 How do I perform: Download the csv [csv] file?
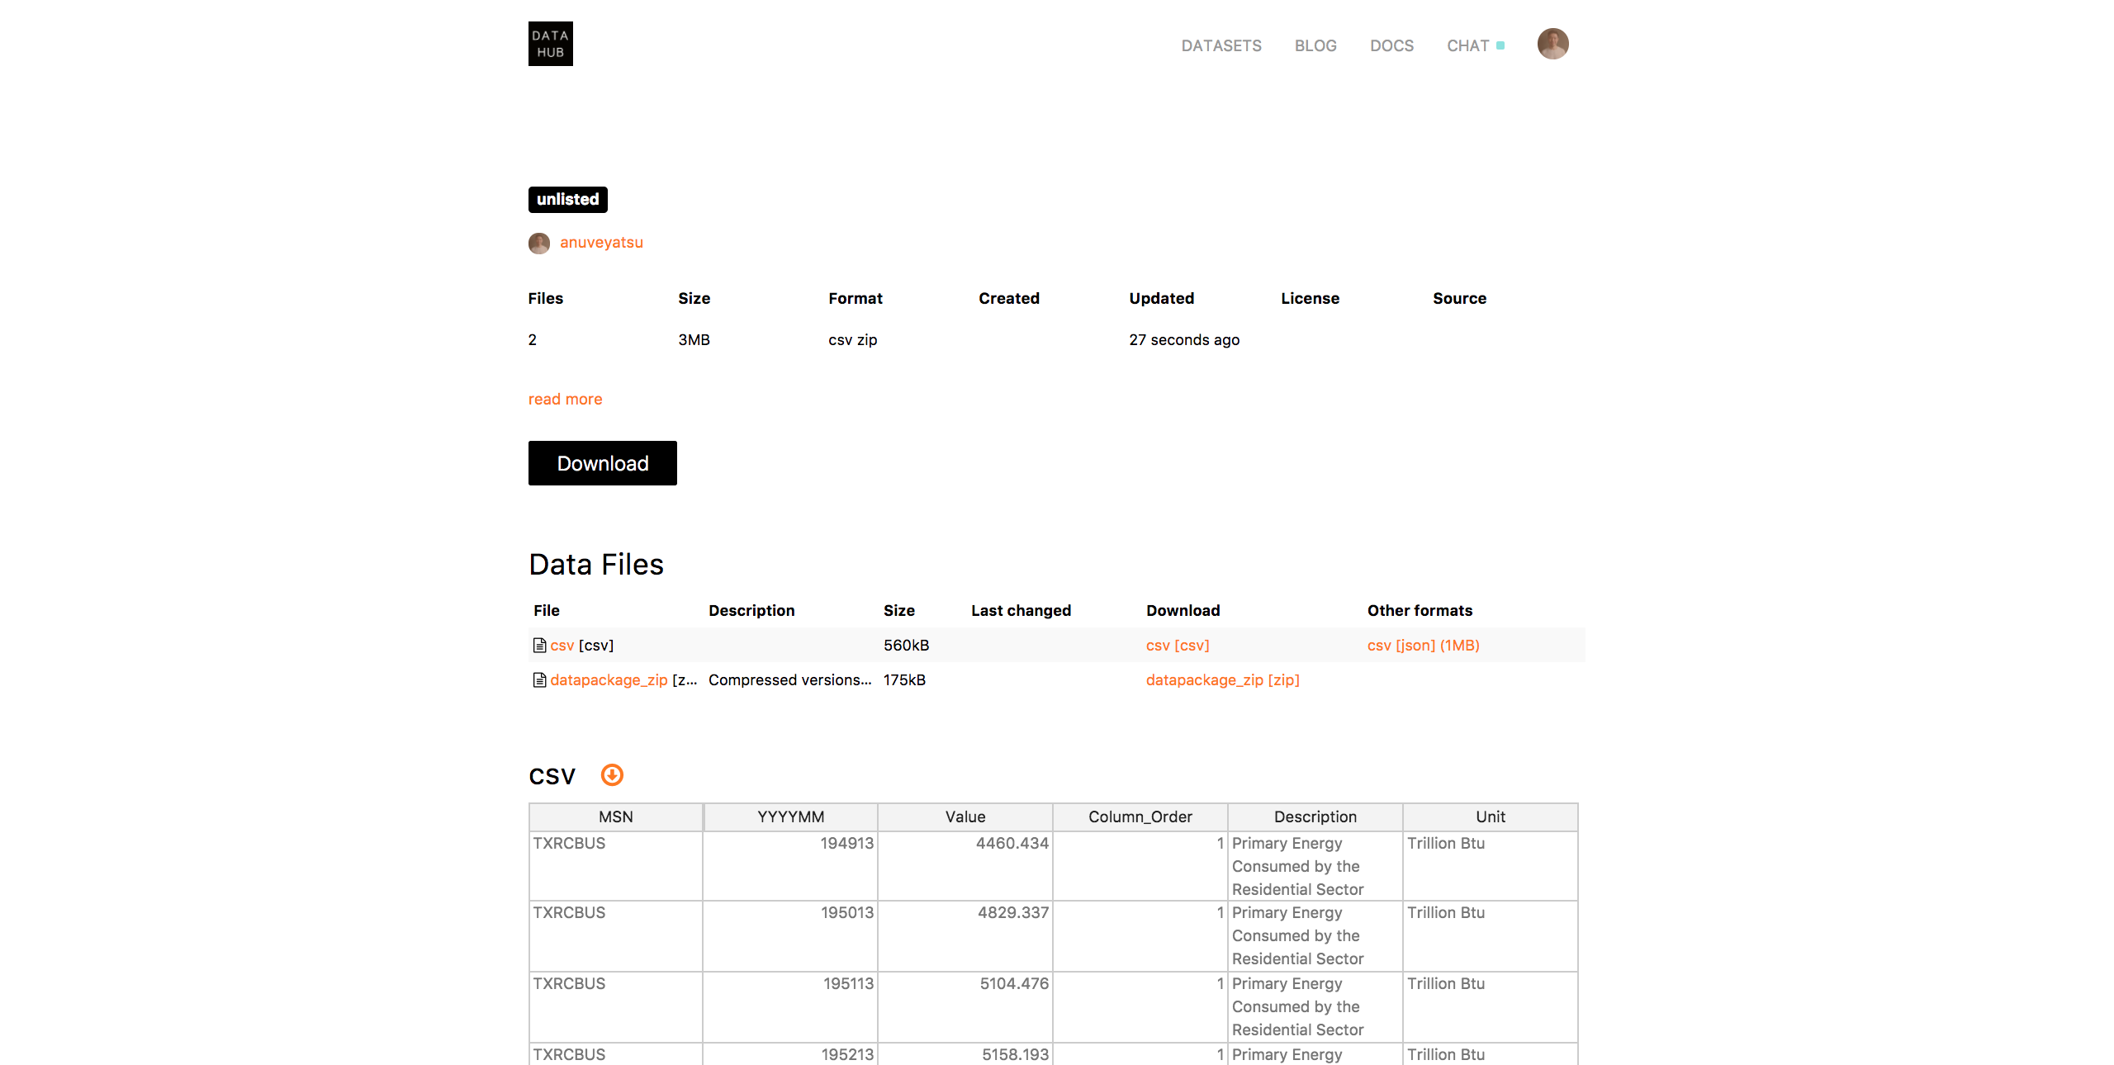coord(1178,646)
